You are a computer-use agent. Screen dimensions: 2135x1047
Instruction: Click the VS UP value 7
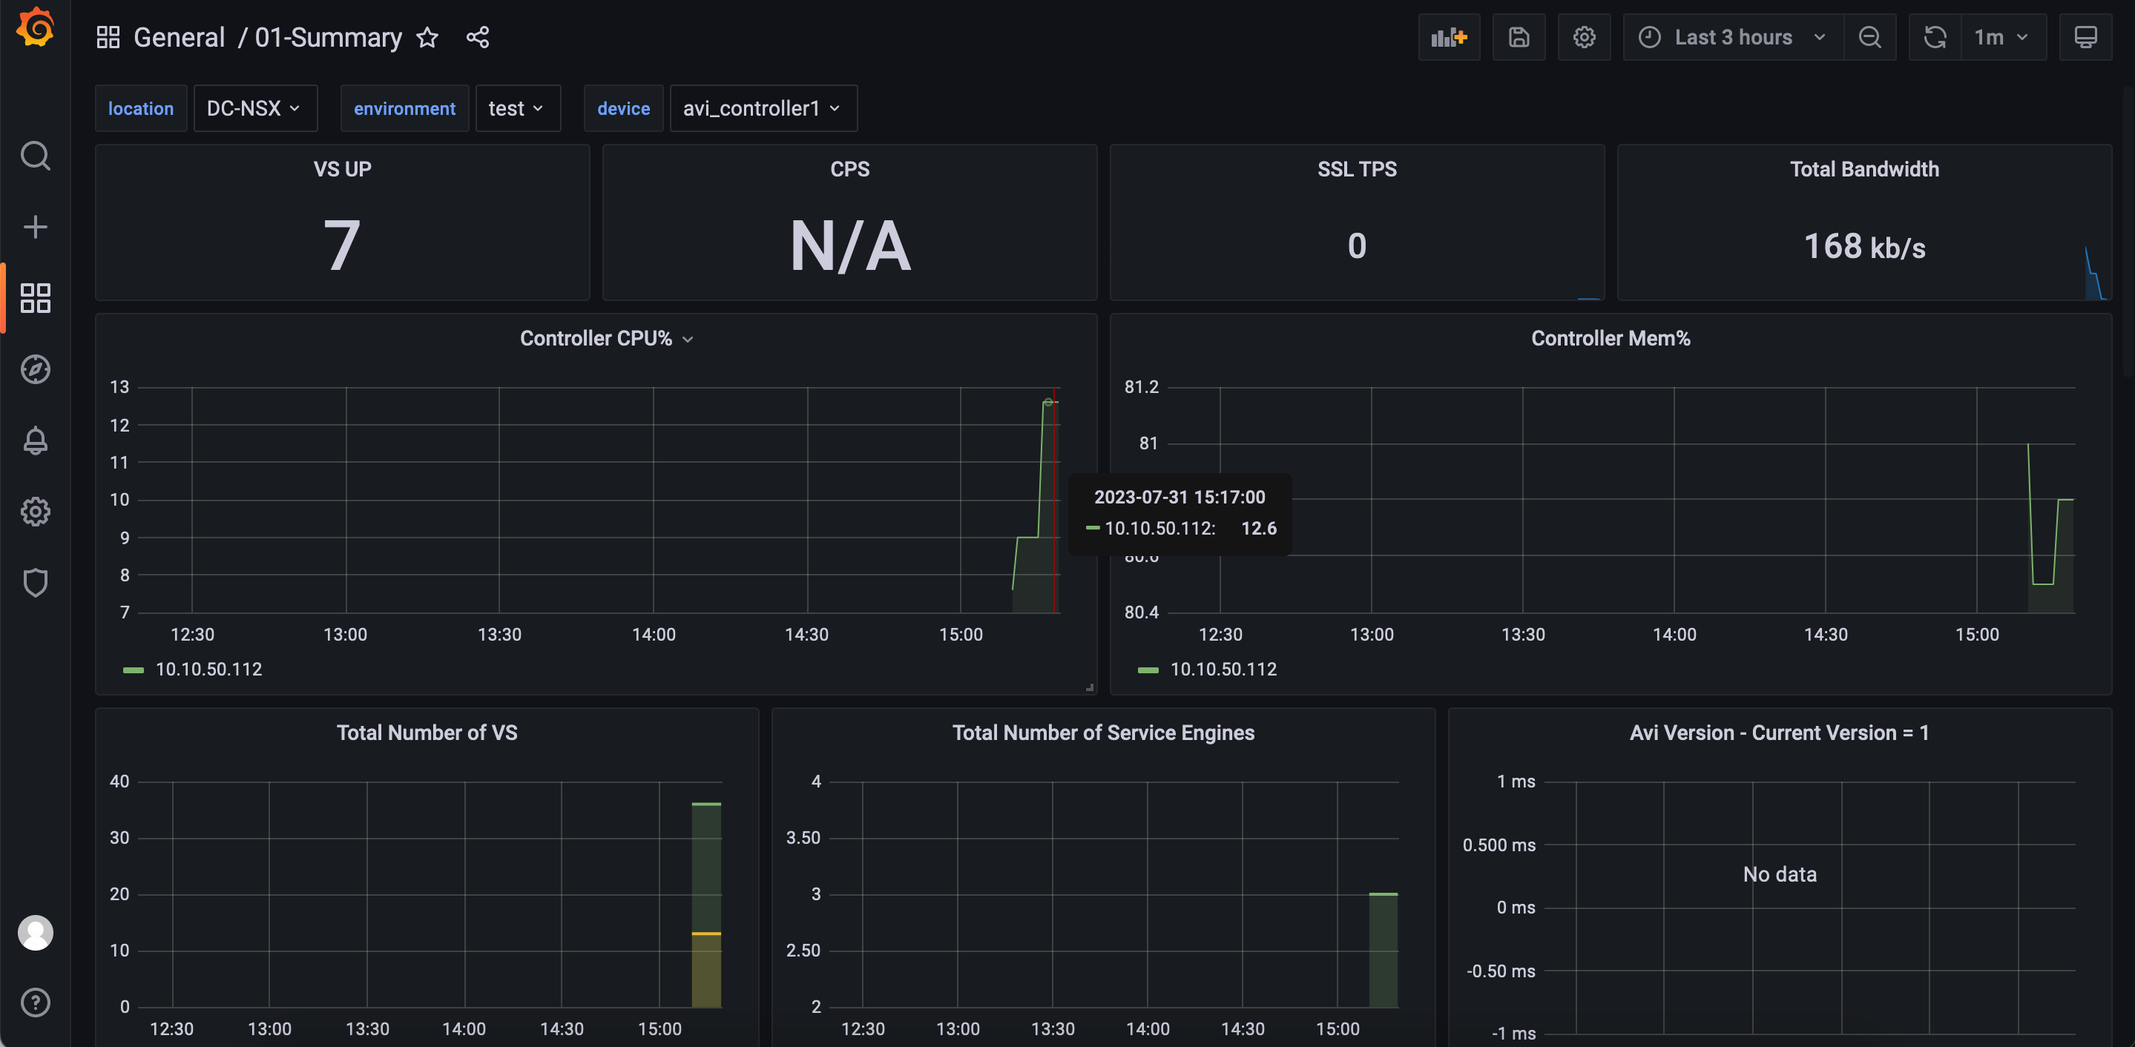(342, 246)
